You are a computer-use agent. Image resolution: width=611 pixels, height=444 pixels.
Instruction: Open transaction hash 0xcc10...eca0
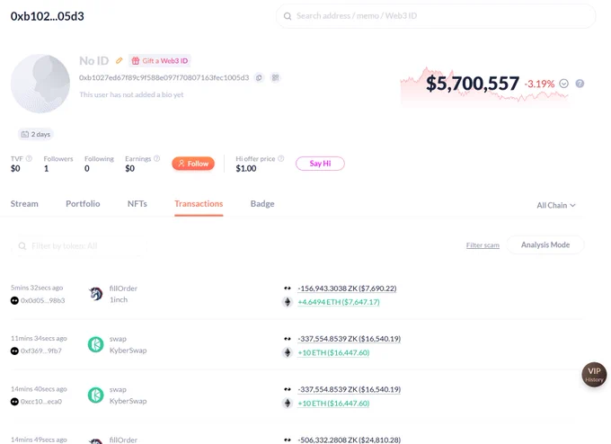[x=41, y=402]
